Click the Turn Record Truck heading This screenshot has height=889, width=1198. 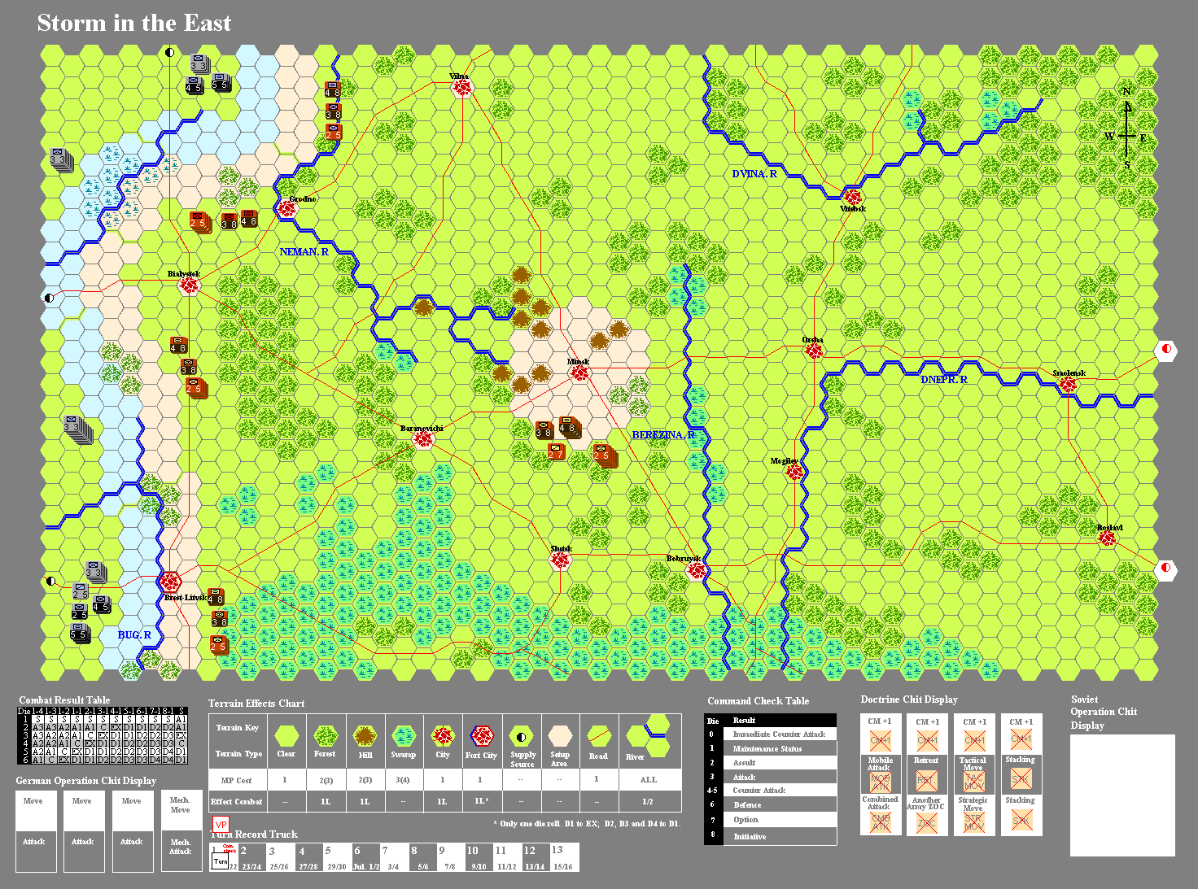pyautogui.click(x=254, y=835)
